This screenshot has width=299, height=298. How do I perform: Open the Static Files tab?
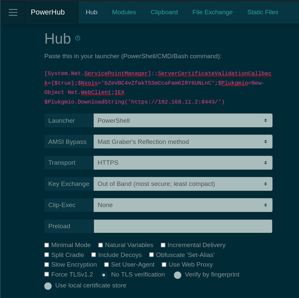click(x=263, y=12)
